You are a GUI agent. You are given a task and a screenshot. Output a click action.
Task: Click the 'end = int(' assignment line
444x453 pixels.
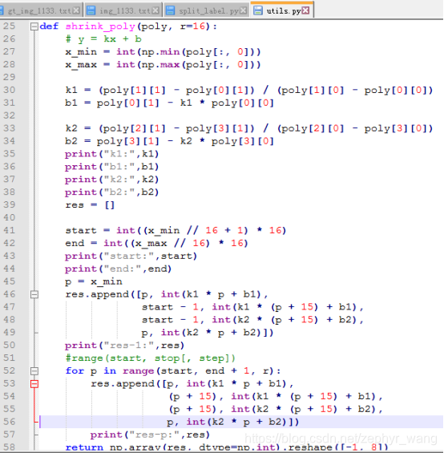(156, 243)
